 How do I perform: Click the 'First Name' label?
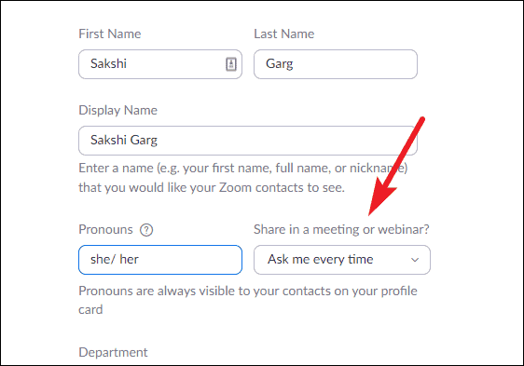pos(110,34)
